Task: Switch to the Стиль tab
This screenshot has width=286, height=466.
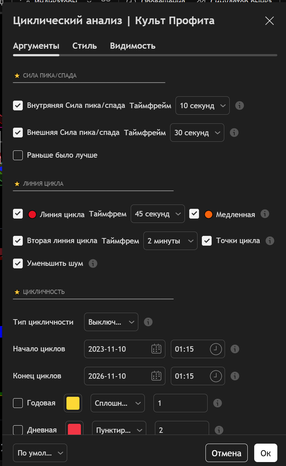Action: [84, 46]
